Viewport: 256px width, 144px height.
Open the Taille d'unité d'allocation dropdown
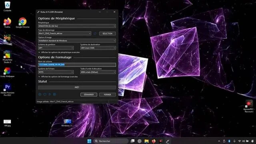[x=98, y=72]
